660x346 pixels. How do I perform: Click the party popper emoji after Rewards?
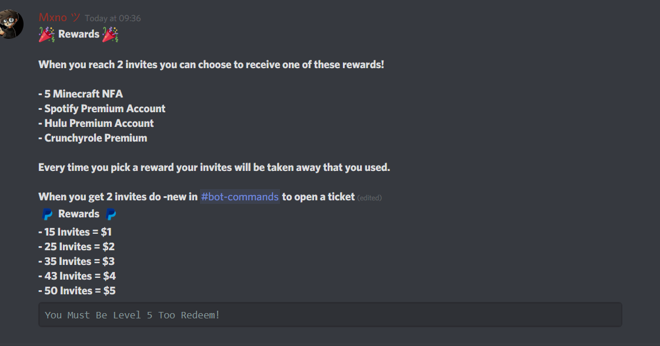click(x=110, y=35)
